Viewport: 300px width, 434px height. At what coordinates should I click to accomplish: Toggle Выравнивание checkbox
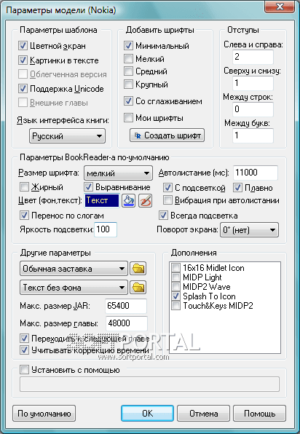[x=88, y=187]
